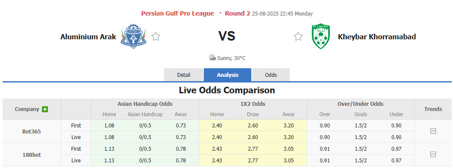The height and width of the screenshot is (168, 453).
Task: Favorite Aluminium Arak with star icon
Action: point(156,36)
